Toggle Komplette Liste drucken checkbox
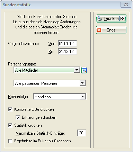133x152 pixels. coord(10,109)
